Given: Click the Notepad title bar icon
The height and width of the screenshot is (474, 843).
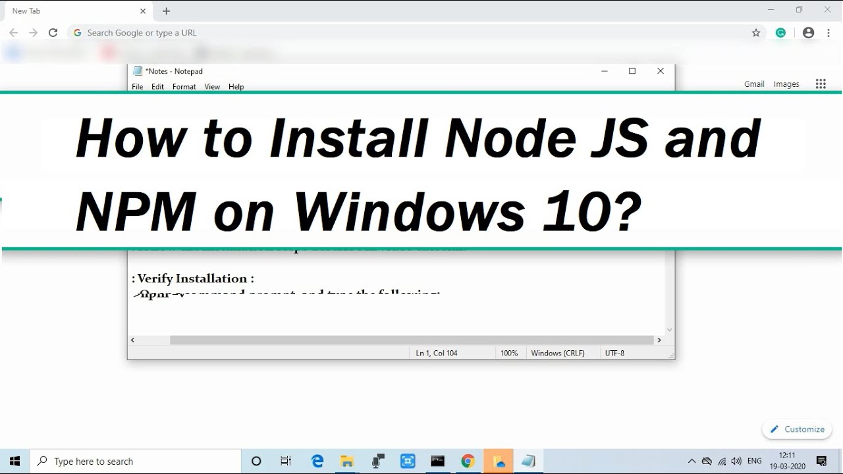Looking at the screenshot, I should 138,71.
